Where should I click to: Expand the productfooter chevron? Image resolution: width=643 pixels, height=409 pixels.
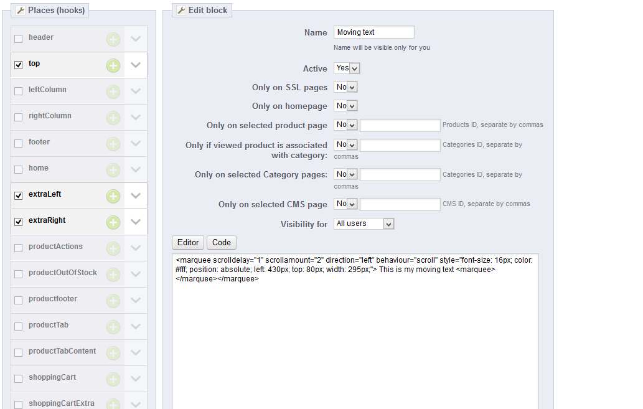click(135, 300)
